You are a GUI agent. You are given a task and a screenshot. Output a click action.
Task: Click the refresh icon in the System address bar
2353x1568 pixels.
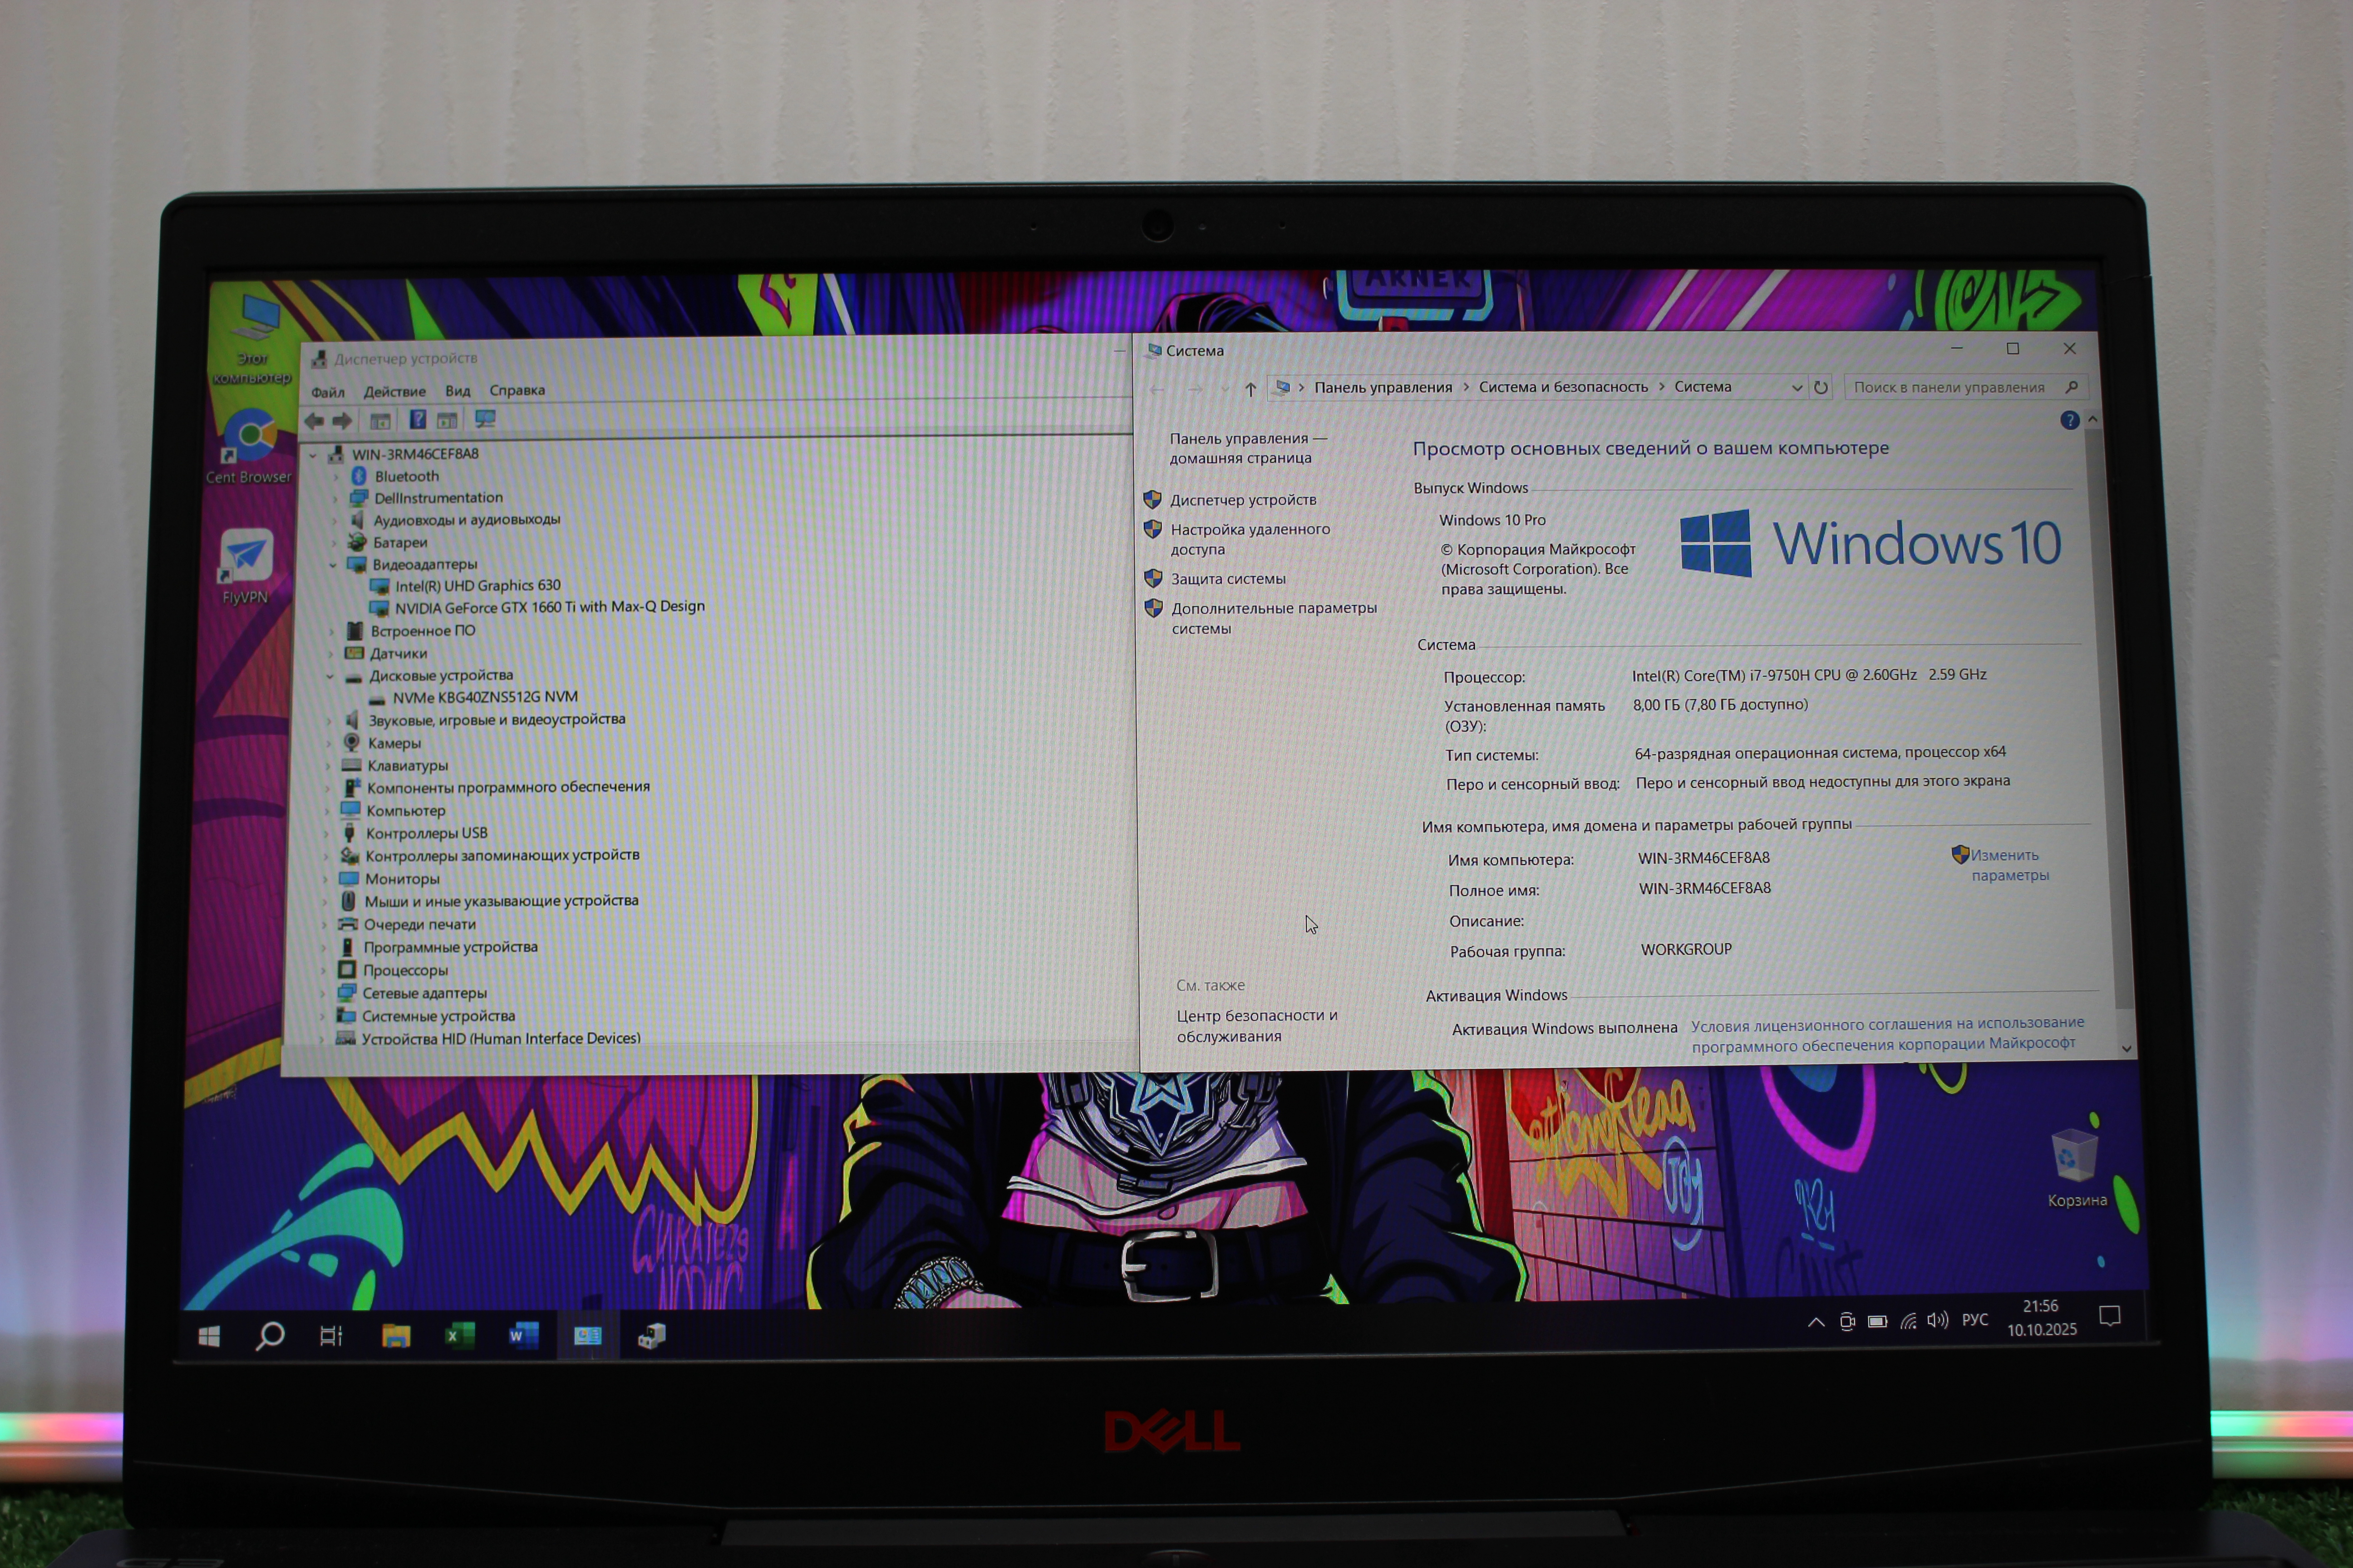tap(1821, 388)
